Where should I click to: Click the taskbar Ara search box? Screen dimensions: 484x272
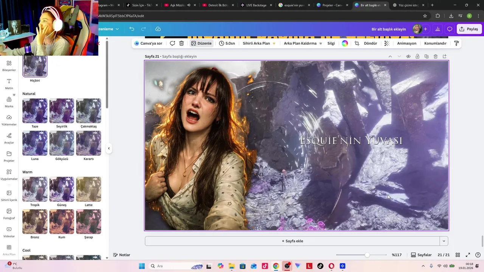tap(177, 266)
